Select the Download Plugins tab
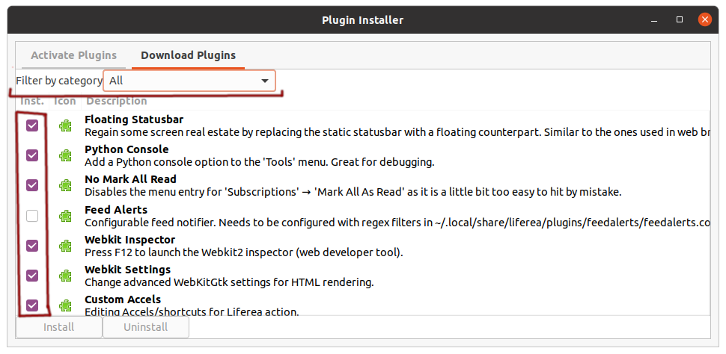The width and height of the screenshot is (726, 354). [188, 55]
